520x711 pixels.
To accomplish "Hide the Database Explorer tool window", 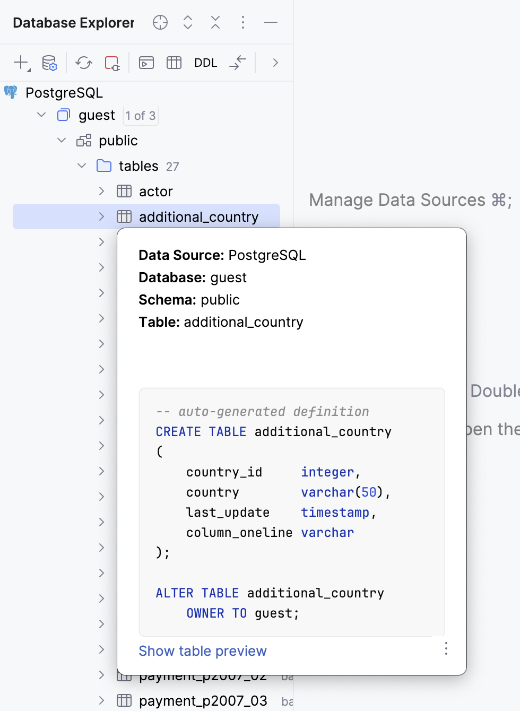I will pyautogui.click(x=270, y=22).
